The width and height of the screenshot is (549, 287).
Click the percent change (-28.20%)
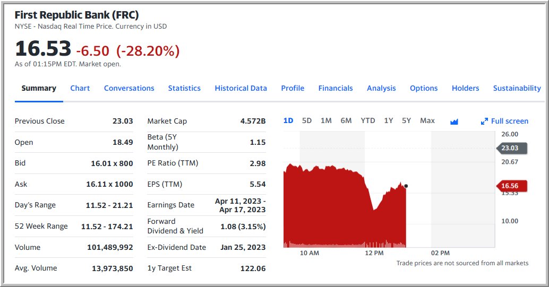tap(148, 51)
